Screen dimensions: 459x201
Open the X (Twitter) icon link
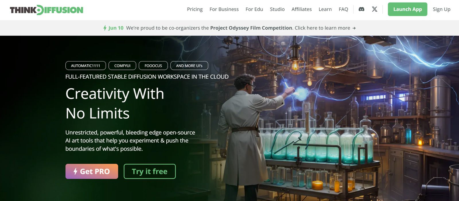click(x=374, y=9)
